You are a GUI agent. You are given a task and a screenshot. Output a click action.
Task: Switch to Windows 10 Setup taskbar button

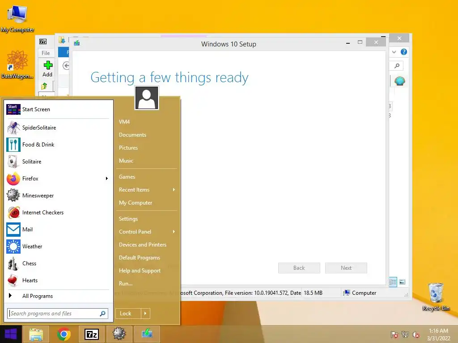coord(147,334)
